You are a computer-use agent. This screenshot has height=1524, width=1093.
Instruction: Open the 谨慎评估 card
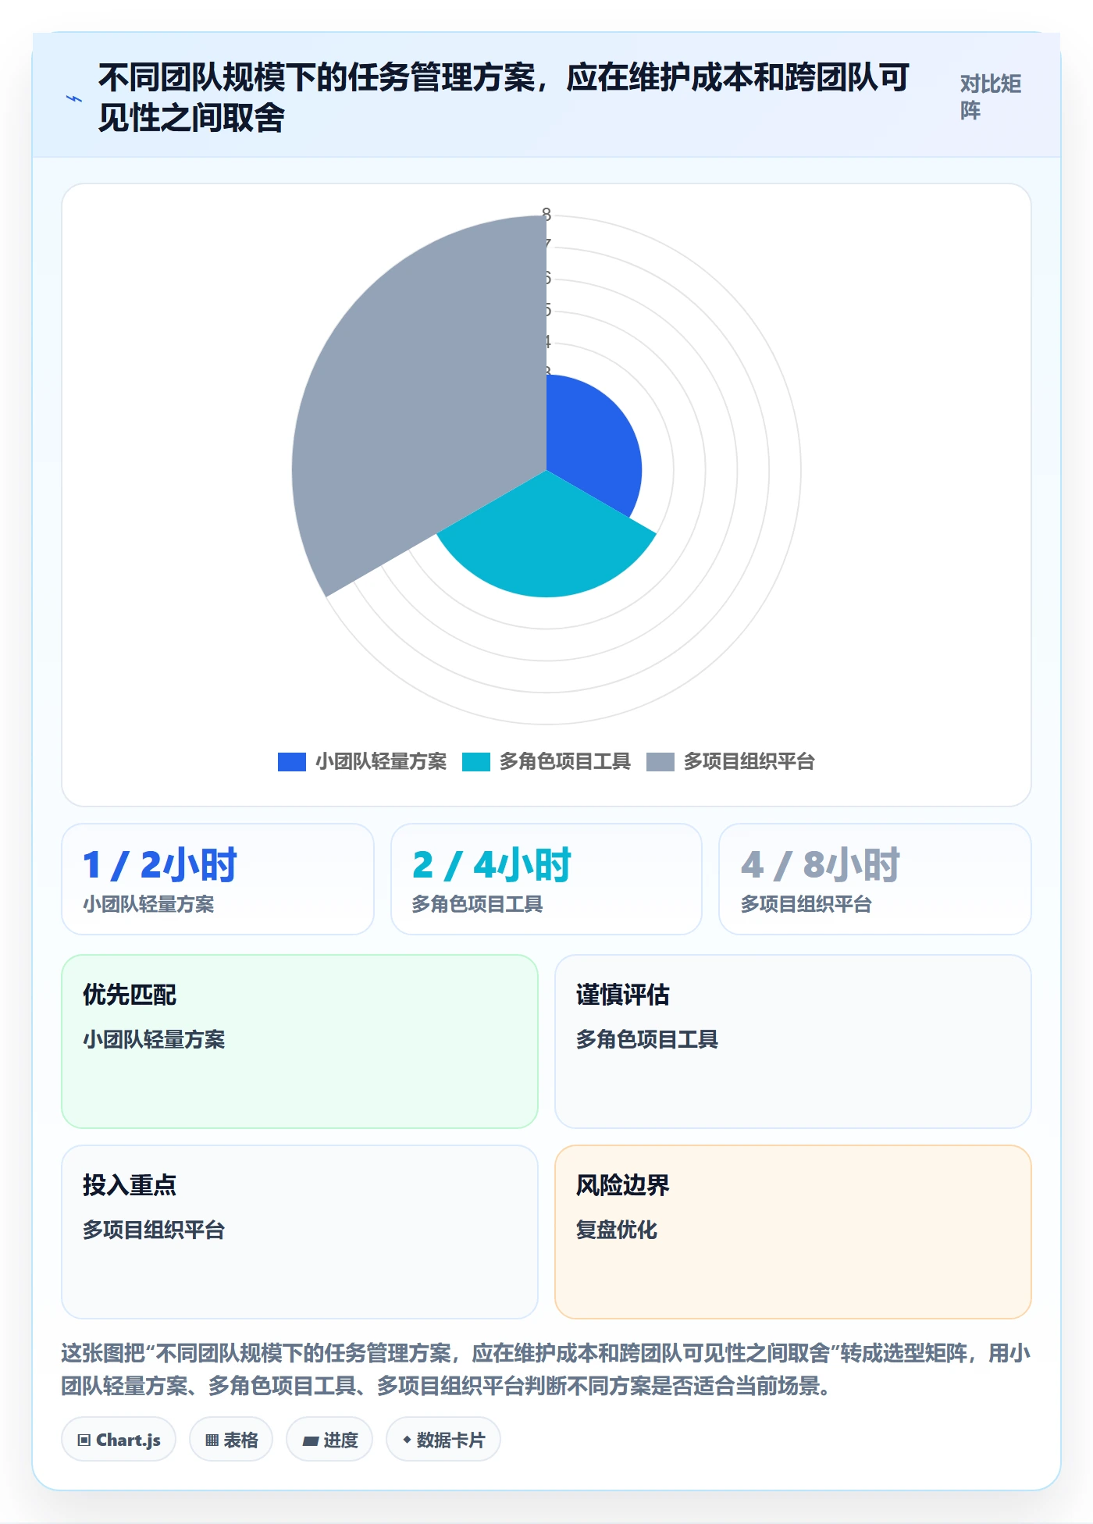point(793,1042)
